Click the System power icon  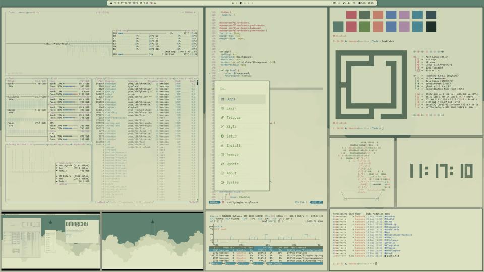click(222, 182)
